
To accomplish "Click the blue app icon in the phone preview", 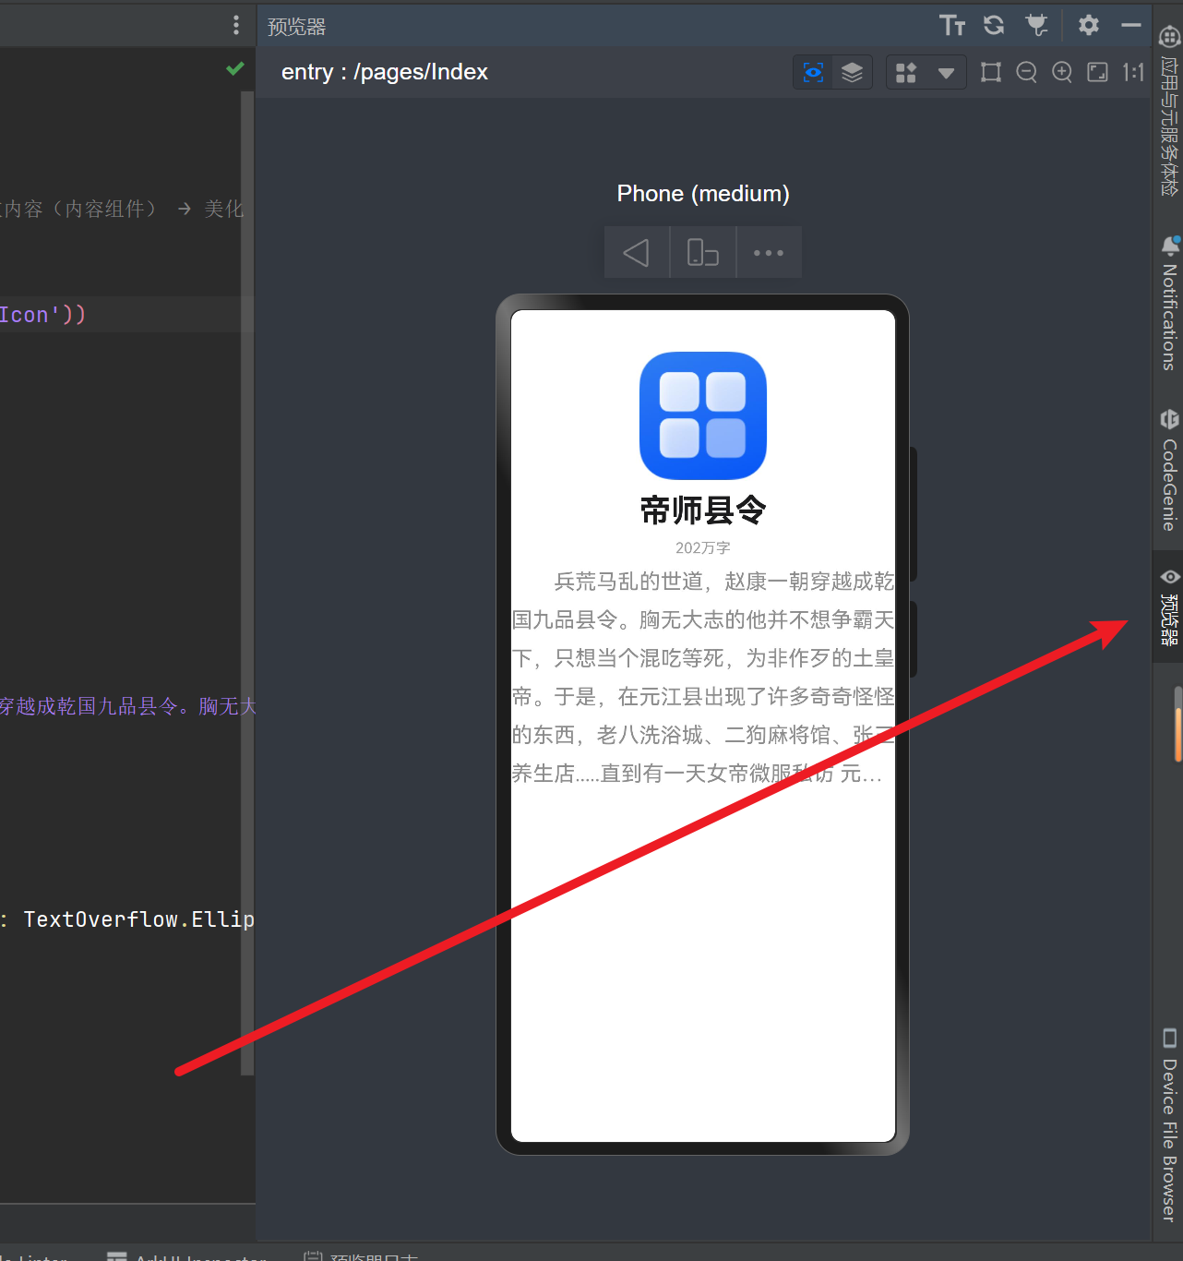I will tap(703, 415).
